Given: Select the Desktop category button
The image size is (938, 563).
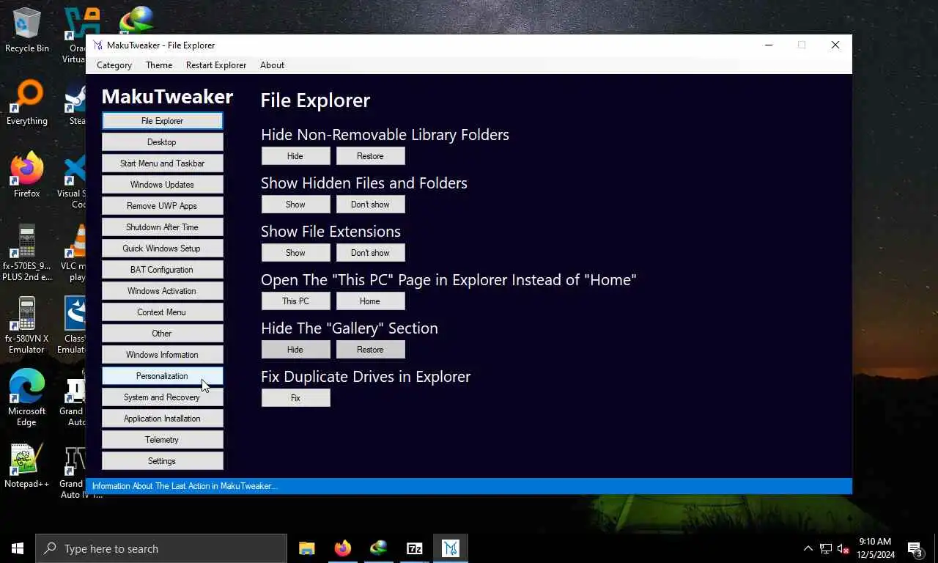Looking at the screenshot, I should [162, 142].
